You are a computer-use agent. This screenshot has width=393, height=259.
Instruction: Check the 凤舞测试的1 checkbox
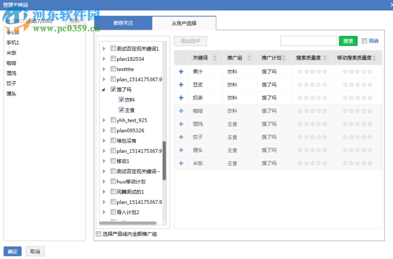[113, 191]
